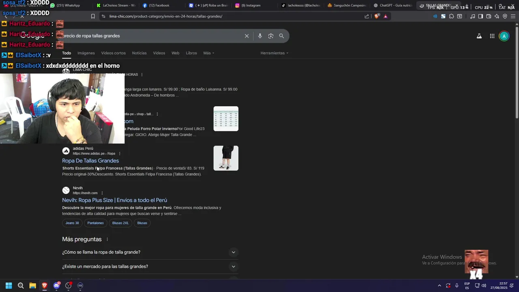Open Windows Start menu
The width and height of the screenshot is (519, 292).
(x=9, y=286)
